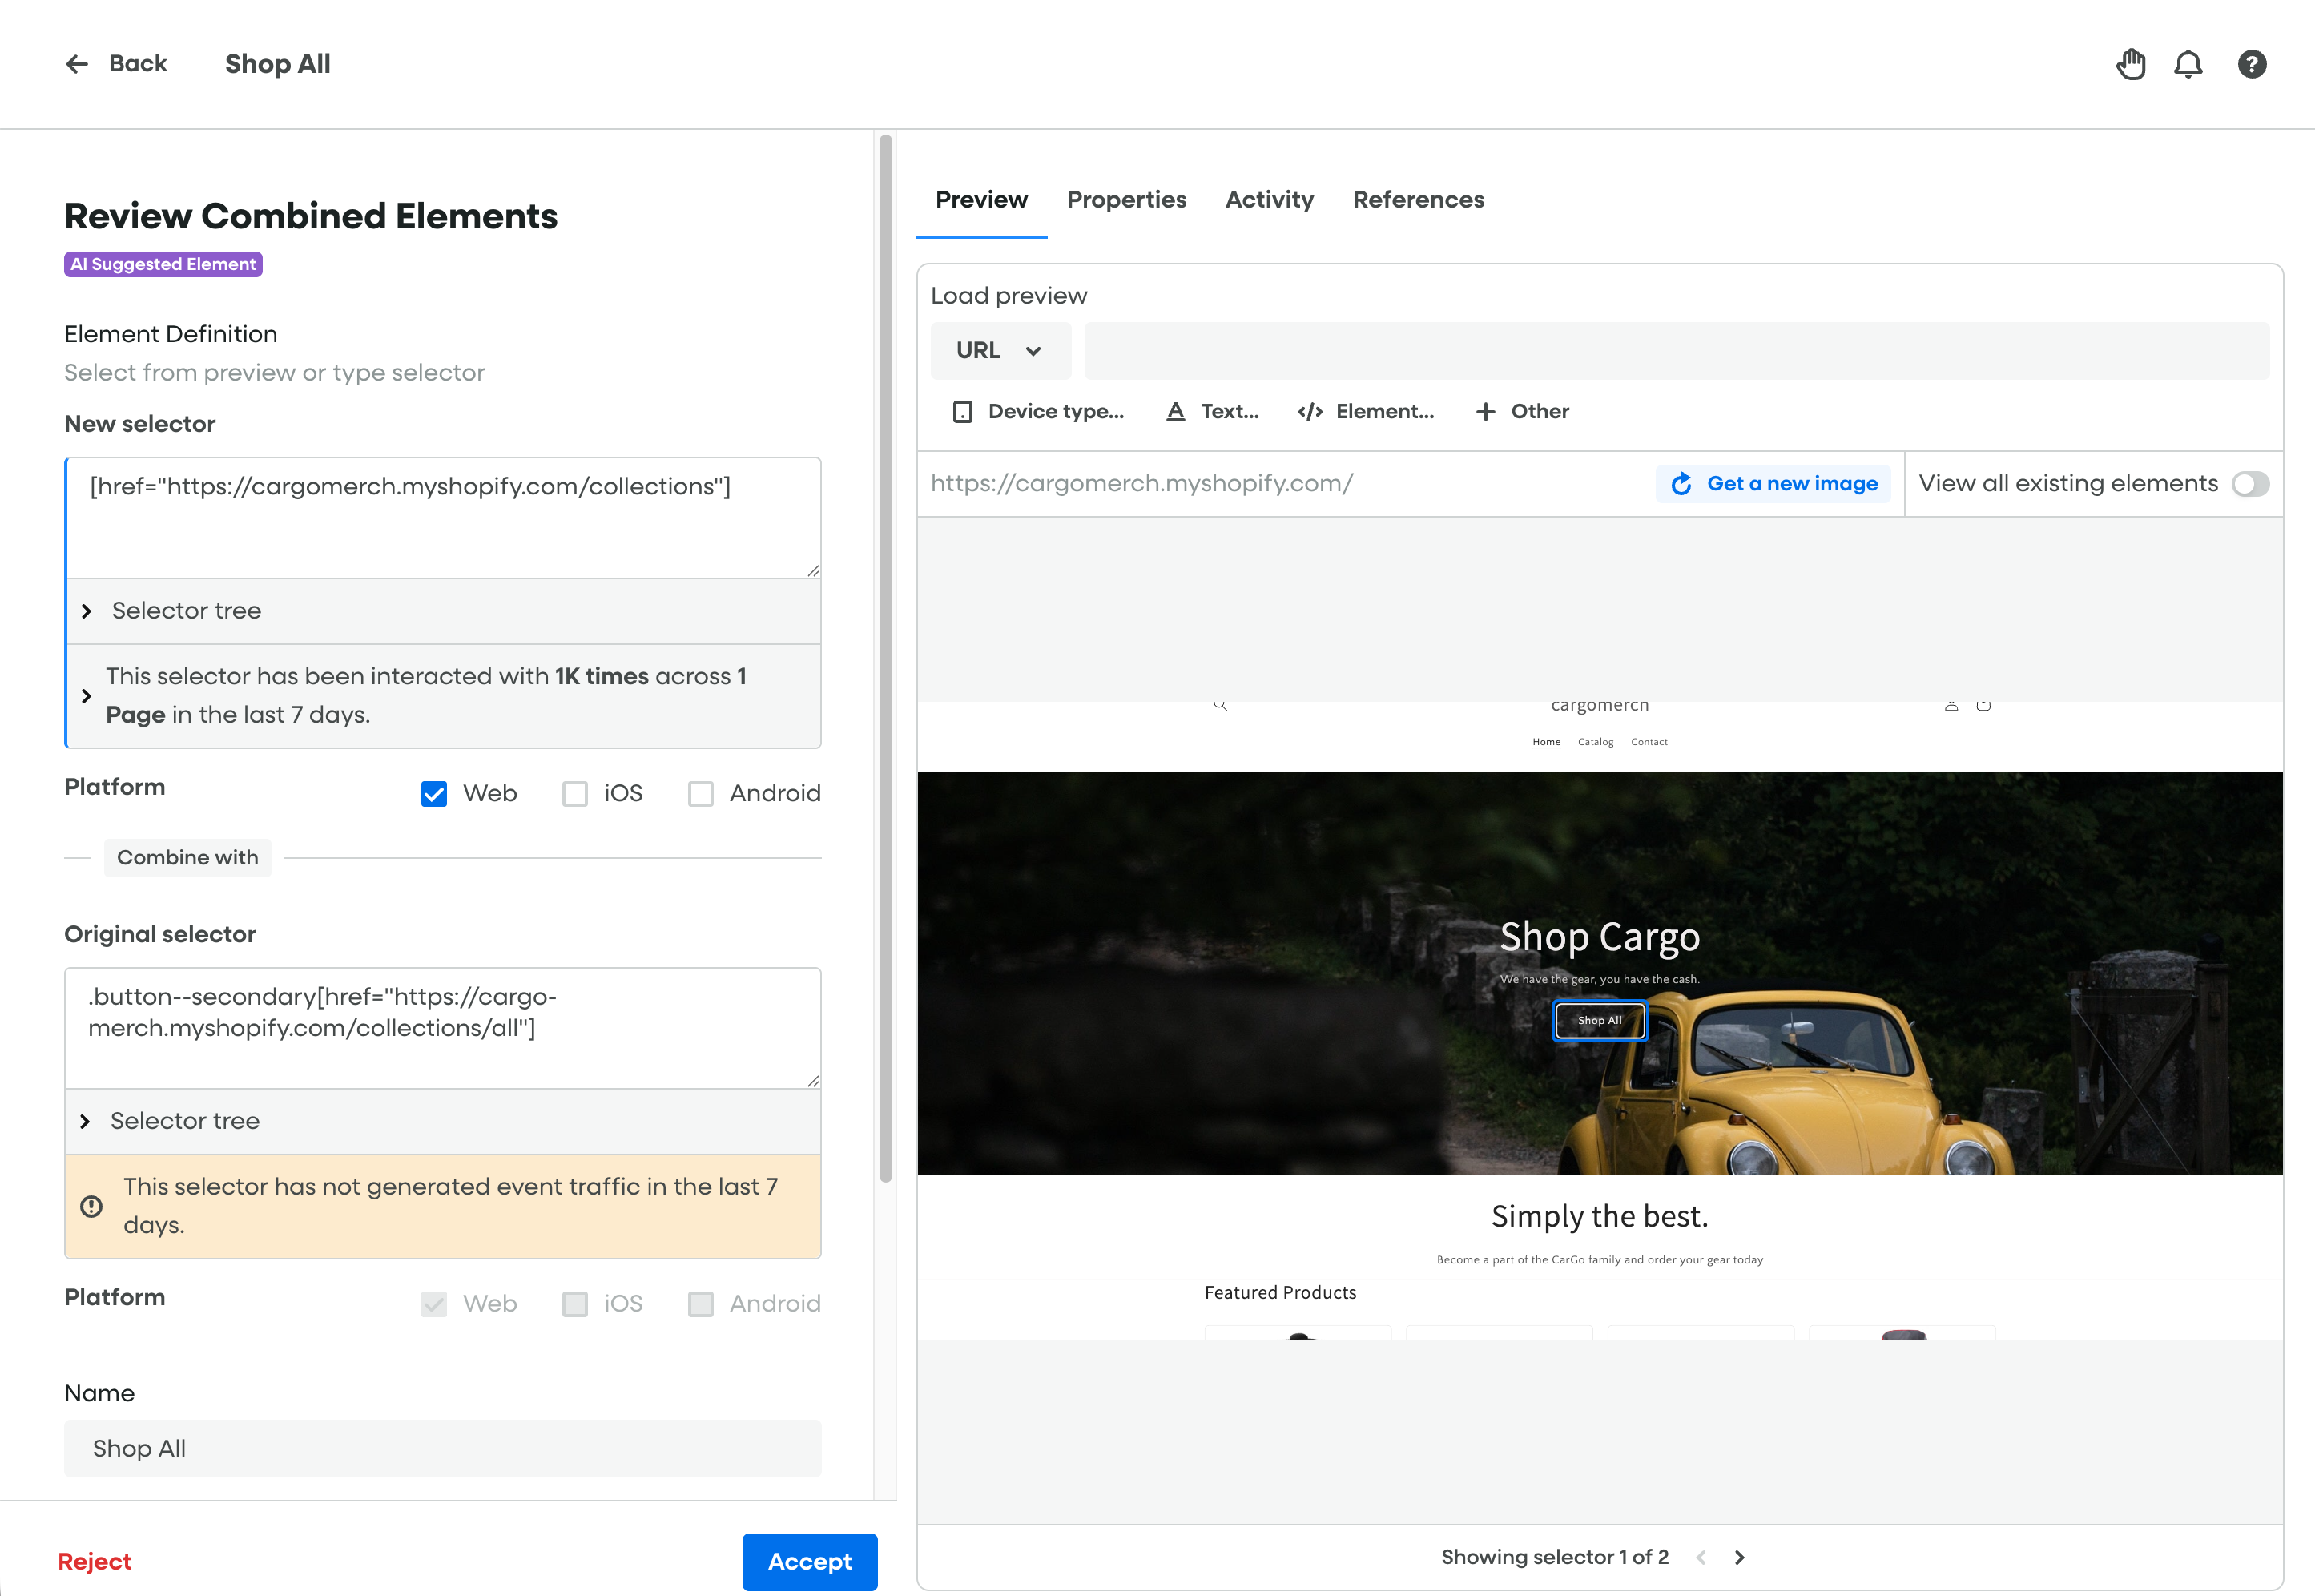
Task: Open the help question mark icon
Action: [2251, 64]
